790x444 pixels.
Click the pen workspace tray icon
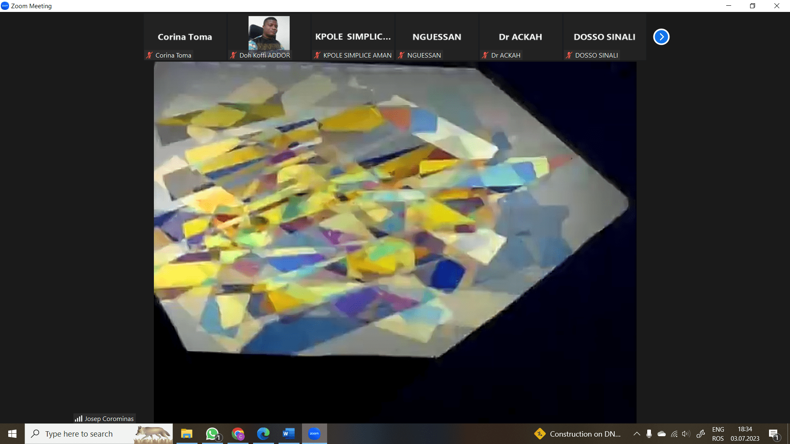click(701, 434)
